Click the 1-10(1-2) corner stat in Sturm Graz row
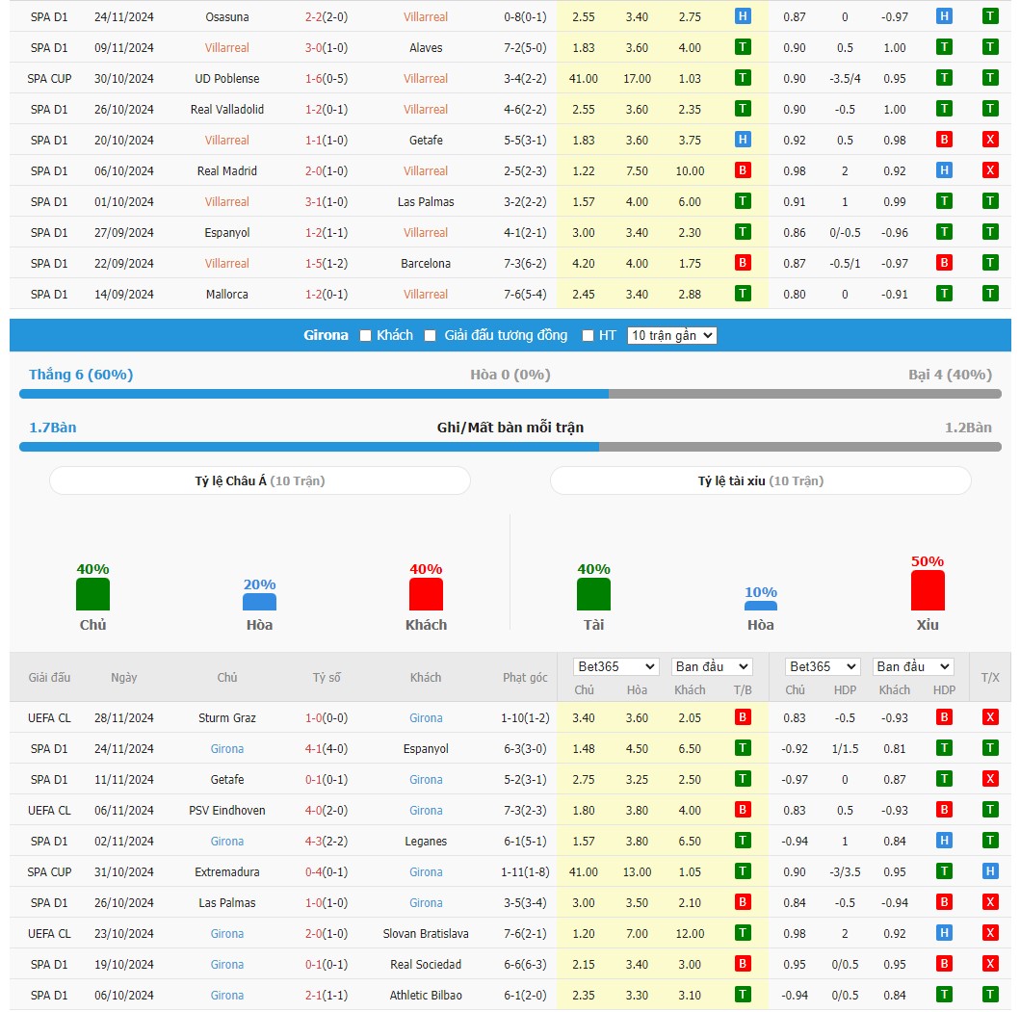The height and width of the screenshot is (1012, 1020). coord(525,718)
